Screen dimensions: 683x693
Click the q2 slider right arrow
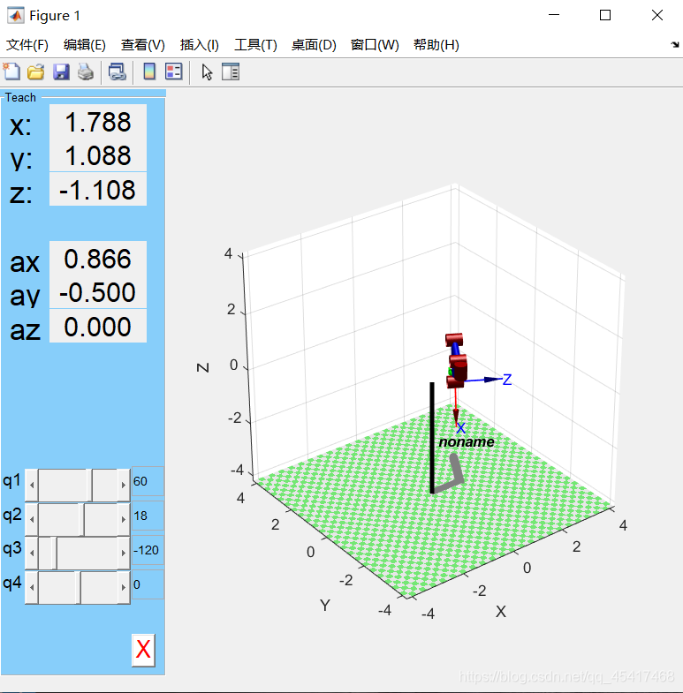tap(123, 519)
